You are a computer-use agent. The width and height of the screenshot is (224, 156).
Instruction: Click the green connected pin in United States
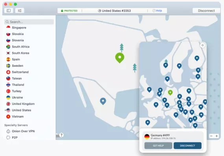coord(120,58)
